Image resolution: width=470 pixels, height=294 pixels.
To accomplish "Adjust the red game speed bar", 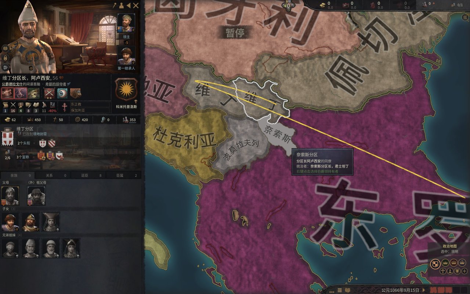I will coord(441,290).
